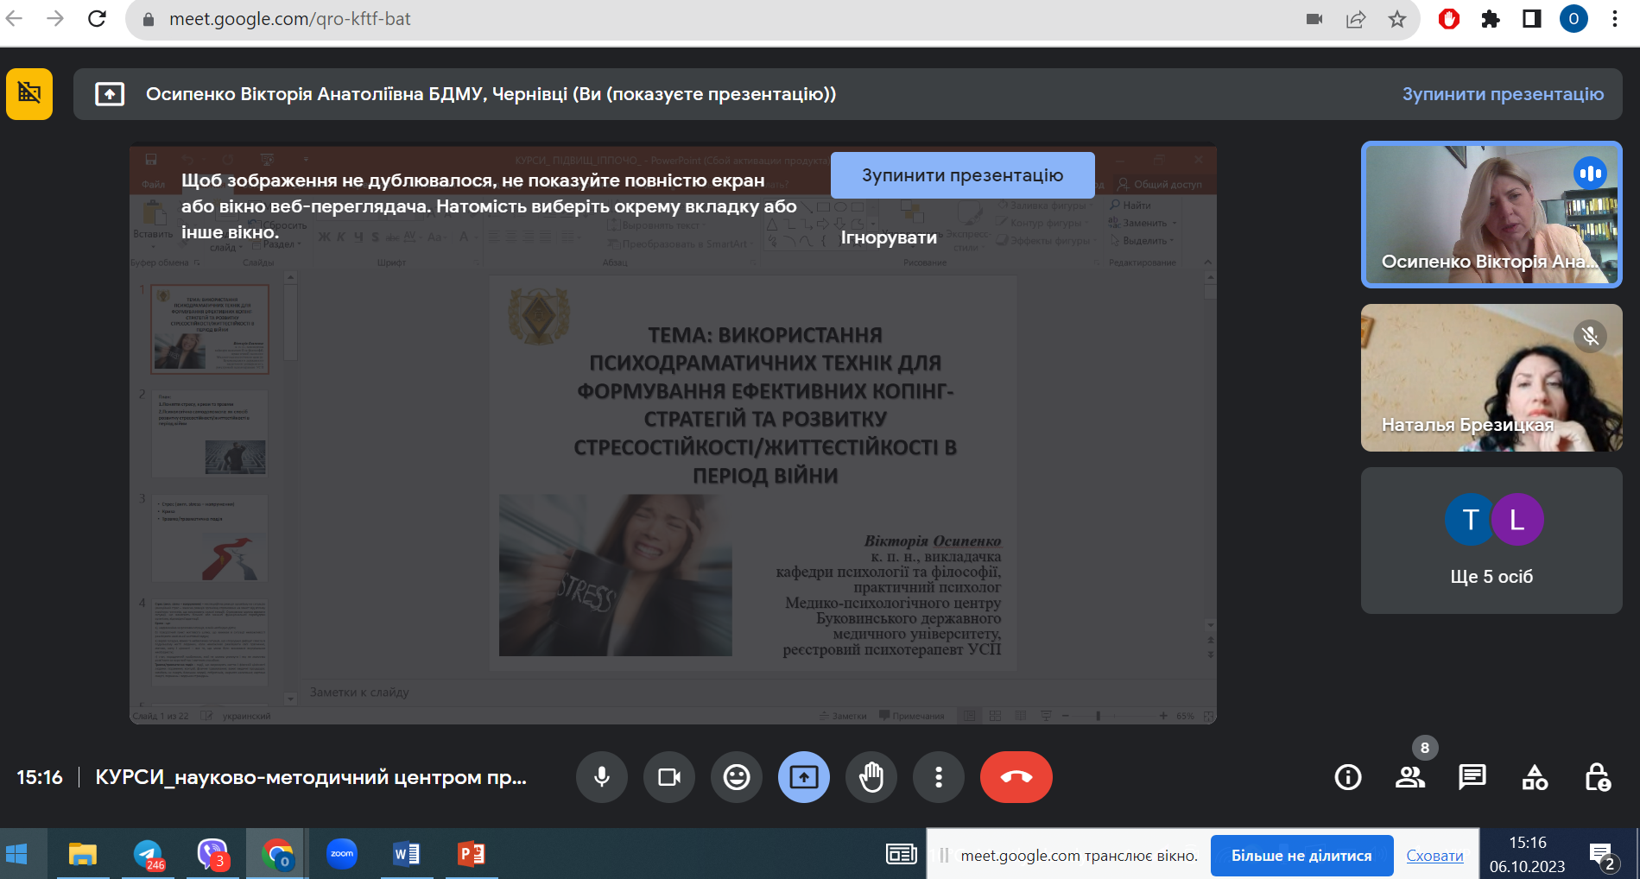Click the site lock icon in address bar
The width and height of the screenshot is (1640, 879).
pyautogui.click(x=149, y=19)
